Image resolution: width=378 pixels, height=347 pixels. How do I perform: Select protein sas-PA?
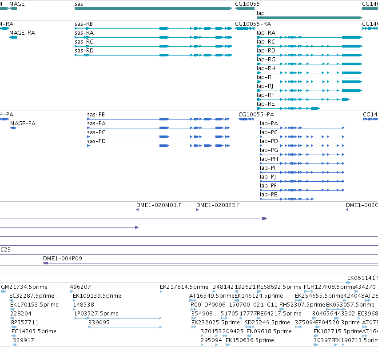[x=159, y=128]
